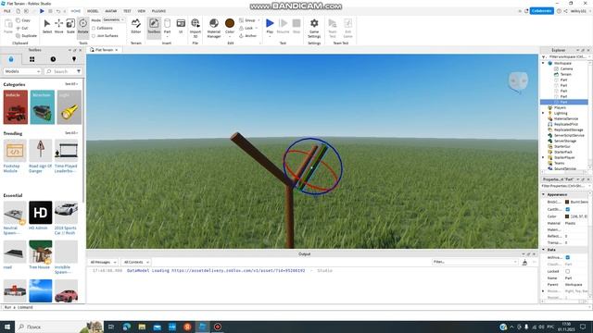The height and width of the screenshot is (333, 593).
Task: Insert a new Part
Action: 167,26
